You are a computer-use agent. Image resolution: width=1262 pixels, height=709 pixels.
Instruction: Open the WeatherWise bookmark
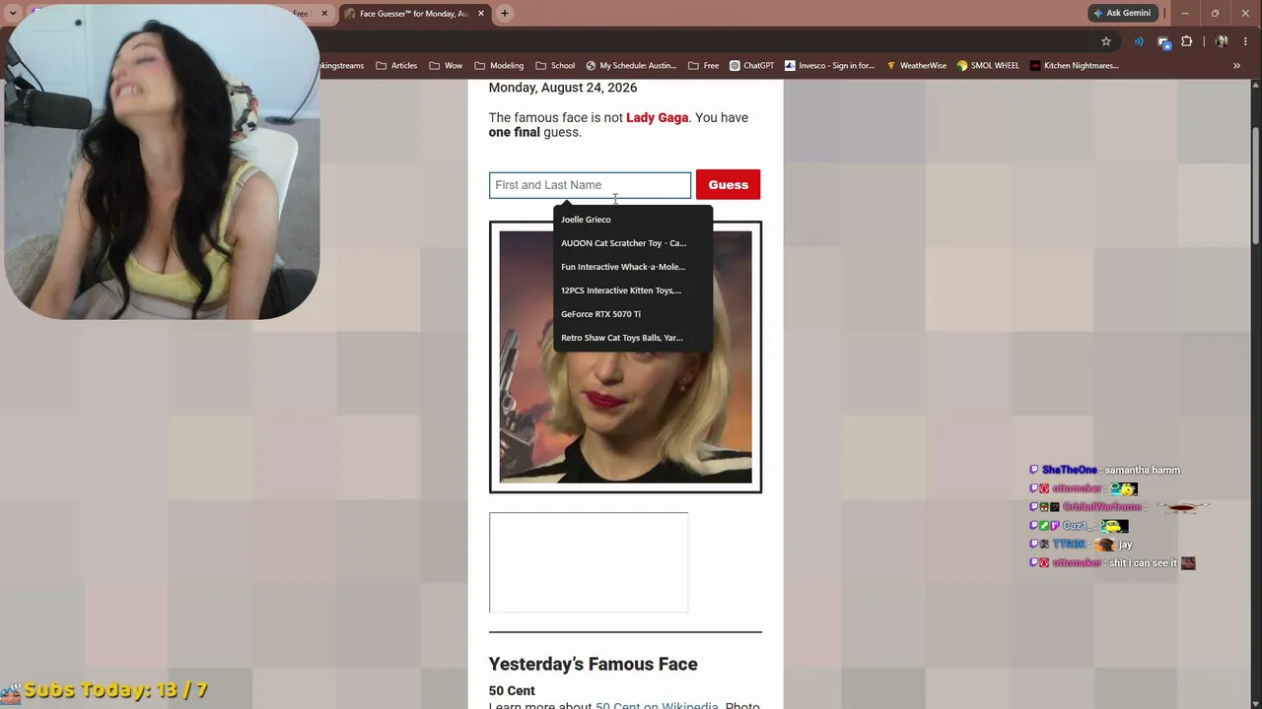click(916, 66)
